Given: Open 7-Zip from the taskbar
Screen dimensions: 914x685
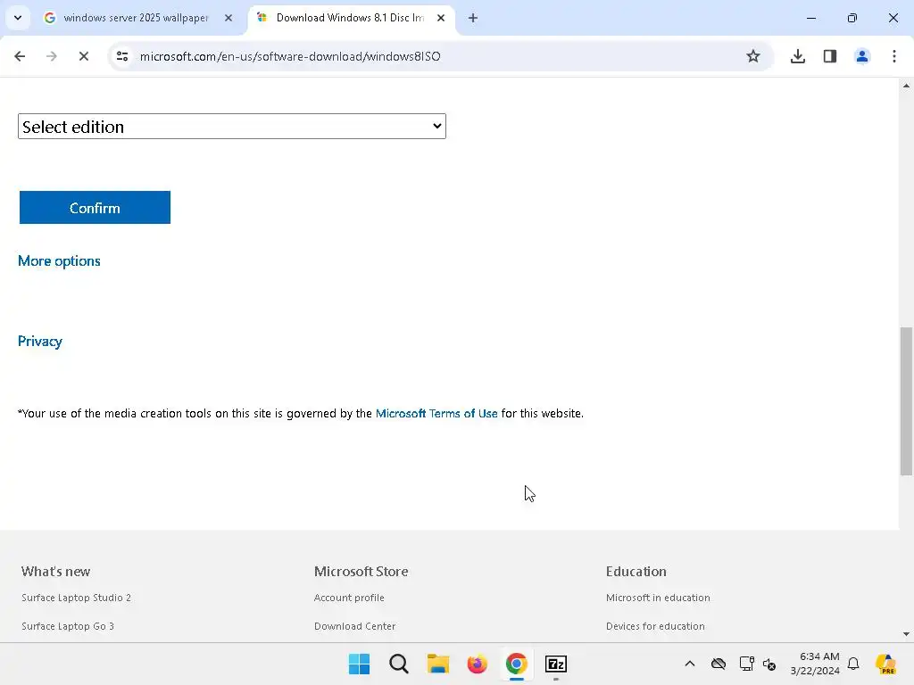Looking at the screenshot, I should (x=556, y=664).
